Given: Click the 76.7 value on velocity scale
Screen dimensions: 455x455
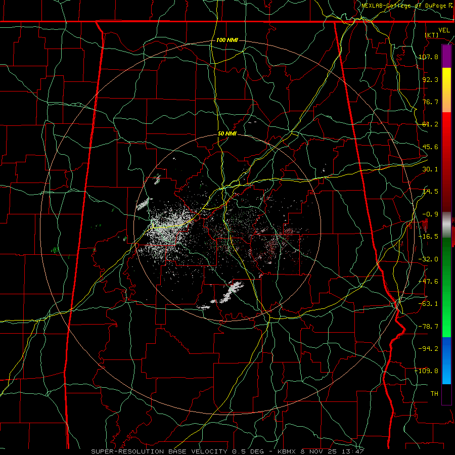Looking at the screenshot, I should 430,102.
